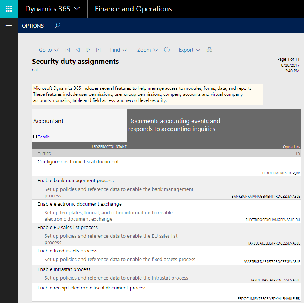Click the Accountant role name
The height and width of the screenshot is (303, 304).
(x=48, y=121)
